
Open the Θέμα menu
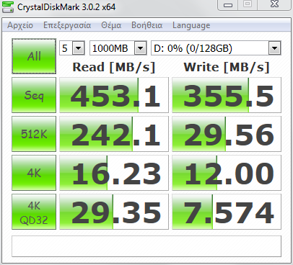[111, 25]
